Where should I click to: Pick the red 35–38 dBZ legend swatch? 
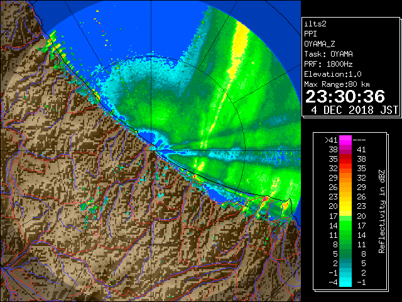[x=345, y=159]
